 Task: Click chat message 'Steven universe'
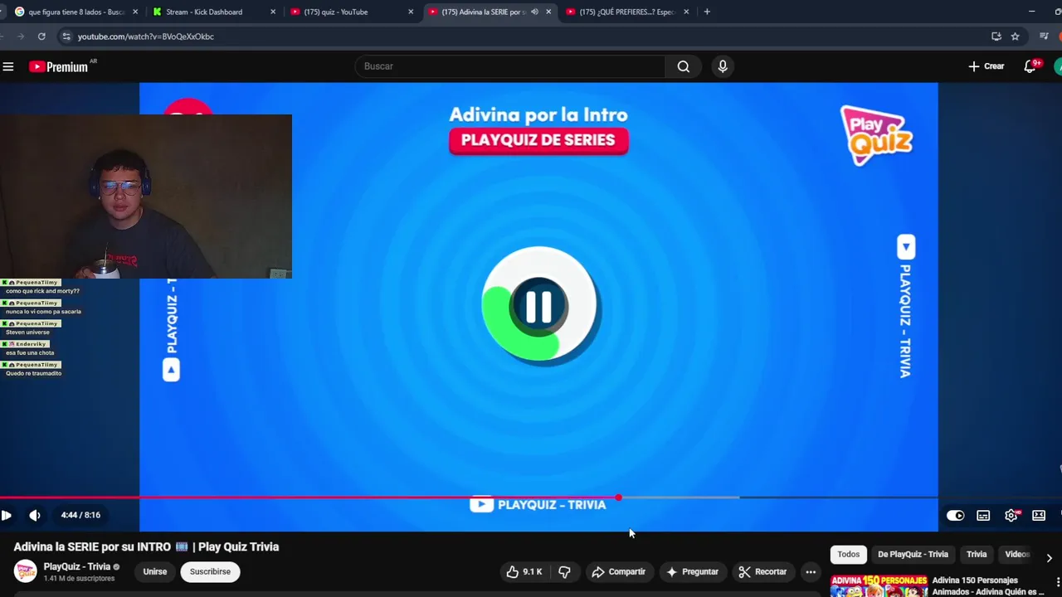pyautogui.click(x=27, y=332)
